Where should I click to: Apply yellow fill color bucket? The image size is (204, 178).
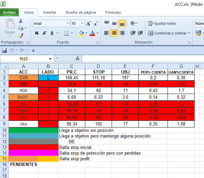[82, 33]
